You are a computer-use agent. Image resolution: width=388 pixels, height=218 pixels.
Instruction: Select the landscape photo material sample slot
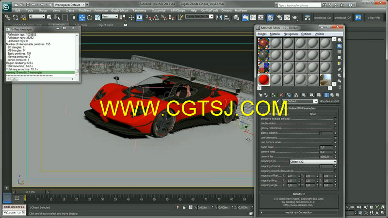tap(325, 80)
